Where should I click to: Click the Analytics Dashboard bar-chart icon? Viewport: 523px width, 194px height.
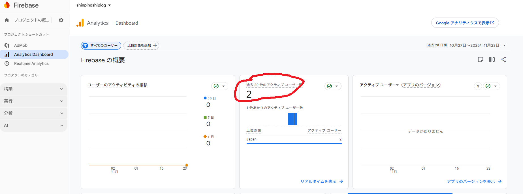click(x=7, y=54)
